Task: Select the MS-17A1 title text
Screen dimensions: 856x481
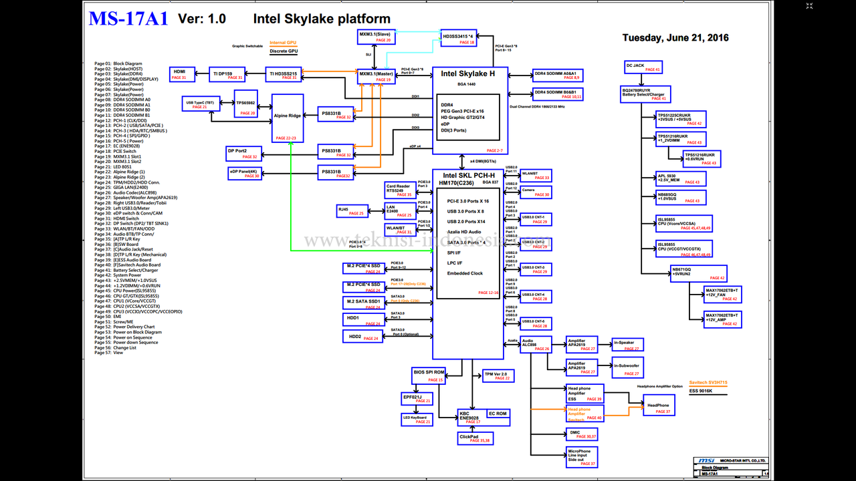Action: click(x=128, y=19)
